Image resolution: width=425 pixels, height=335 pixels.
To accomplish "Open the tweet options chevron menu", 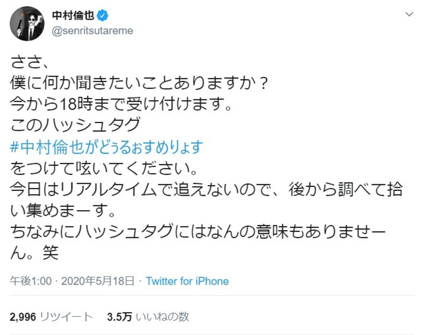I will [409, 15].
